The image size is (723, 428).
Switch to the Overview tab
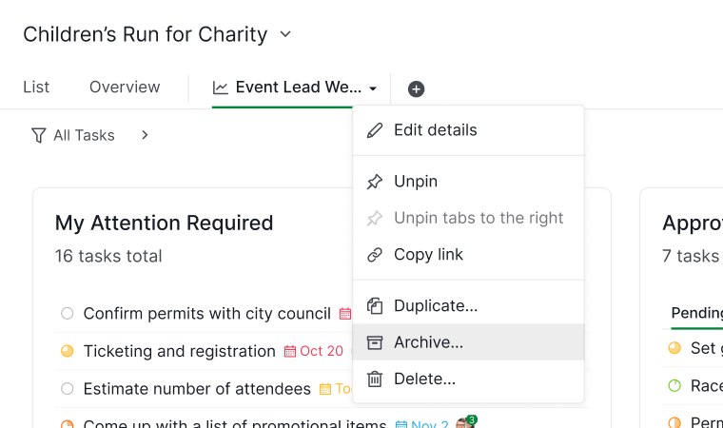tap(125, 88)
